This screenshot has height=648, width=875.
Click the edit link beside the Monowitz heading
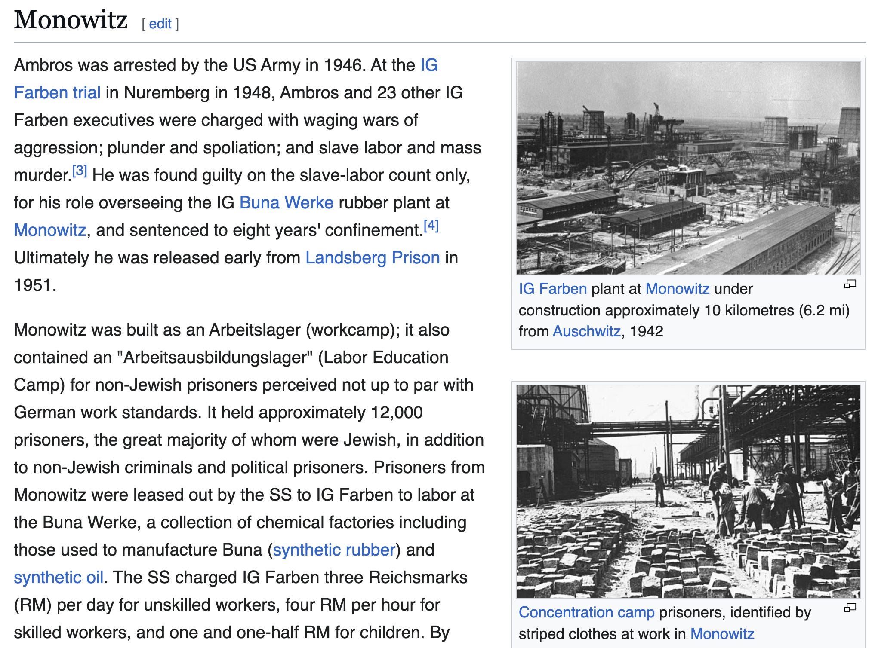(160, 24)
